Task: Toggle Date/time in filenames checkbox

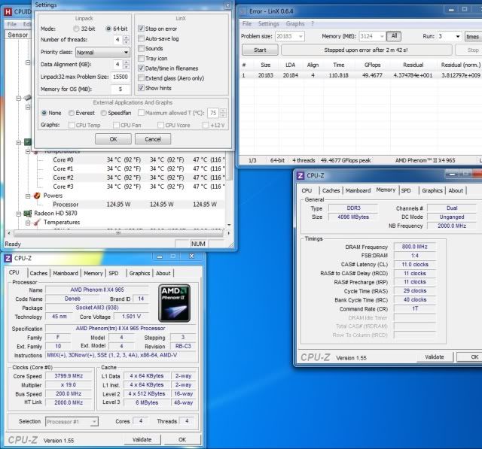Action: point(141,68)
